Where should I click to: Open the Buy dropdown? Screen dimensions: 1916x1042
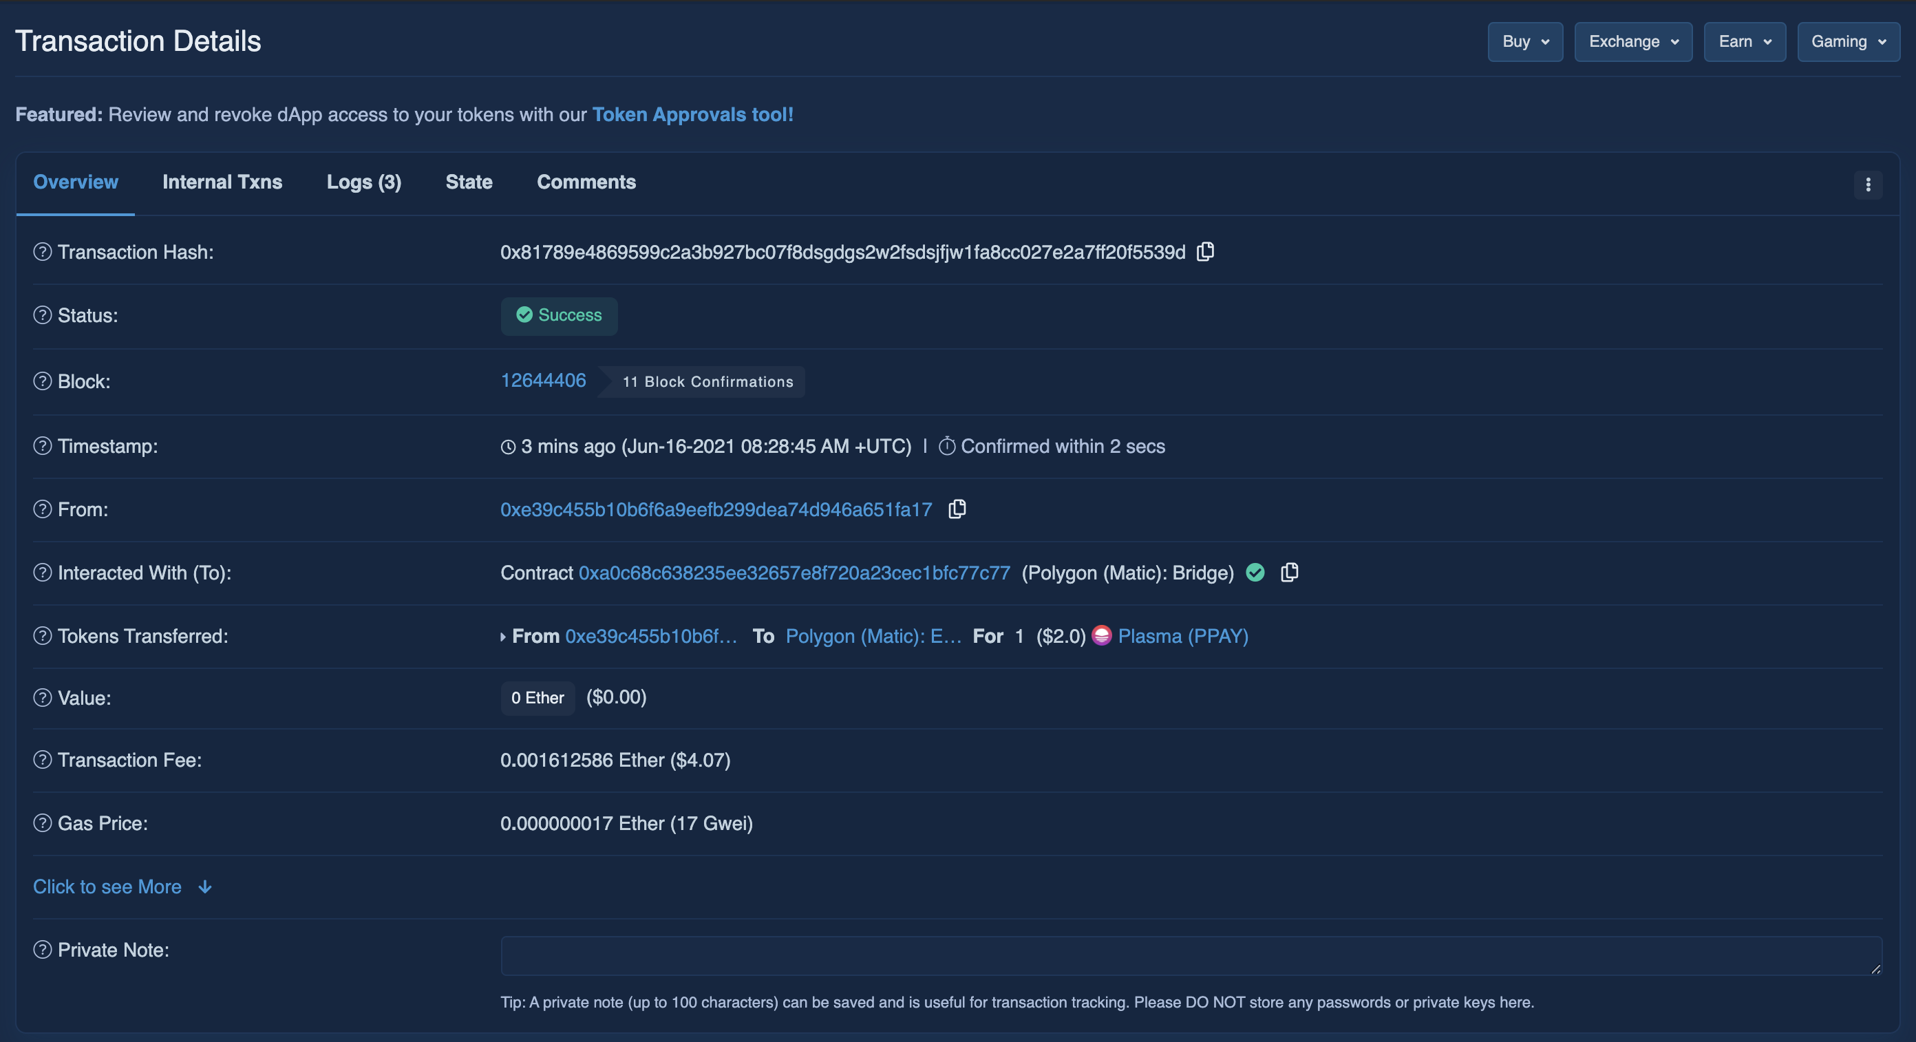tap(1525, 42)
